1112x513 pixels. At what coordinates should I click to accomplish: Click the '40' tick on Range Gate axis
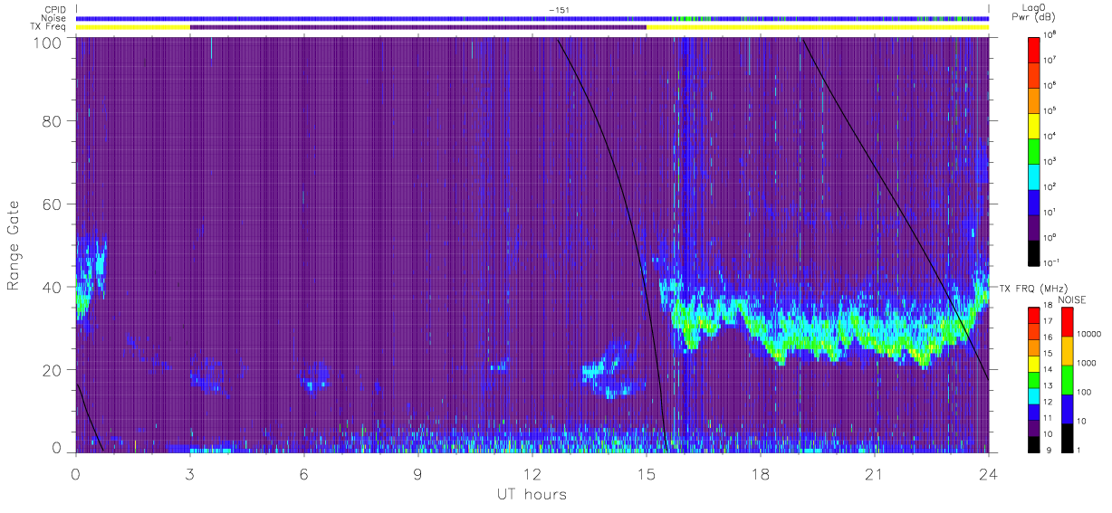tap(53, 288)
